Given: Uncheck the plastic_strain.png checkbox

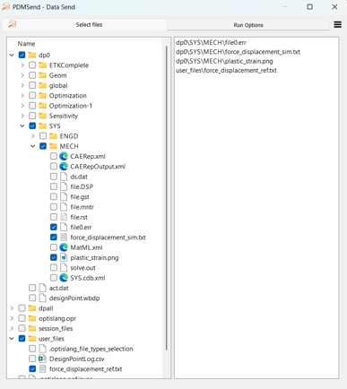Looking at the screenshot, I should (54, 257).
